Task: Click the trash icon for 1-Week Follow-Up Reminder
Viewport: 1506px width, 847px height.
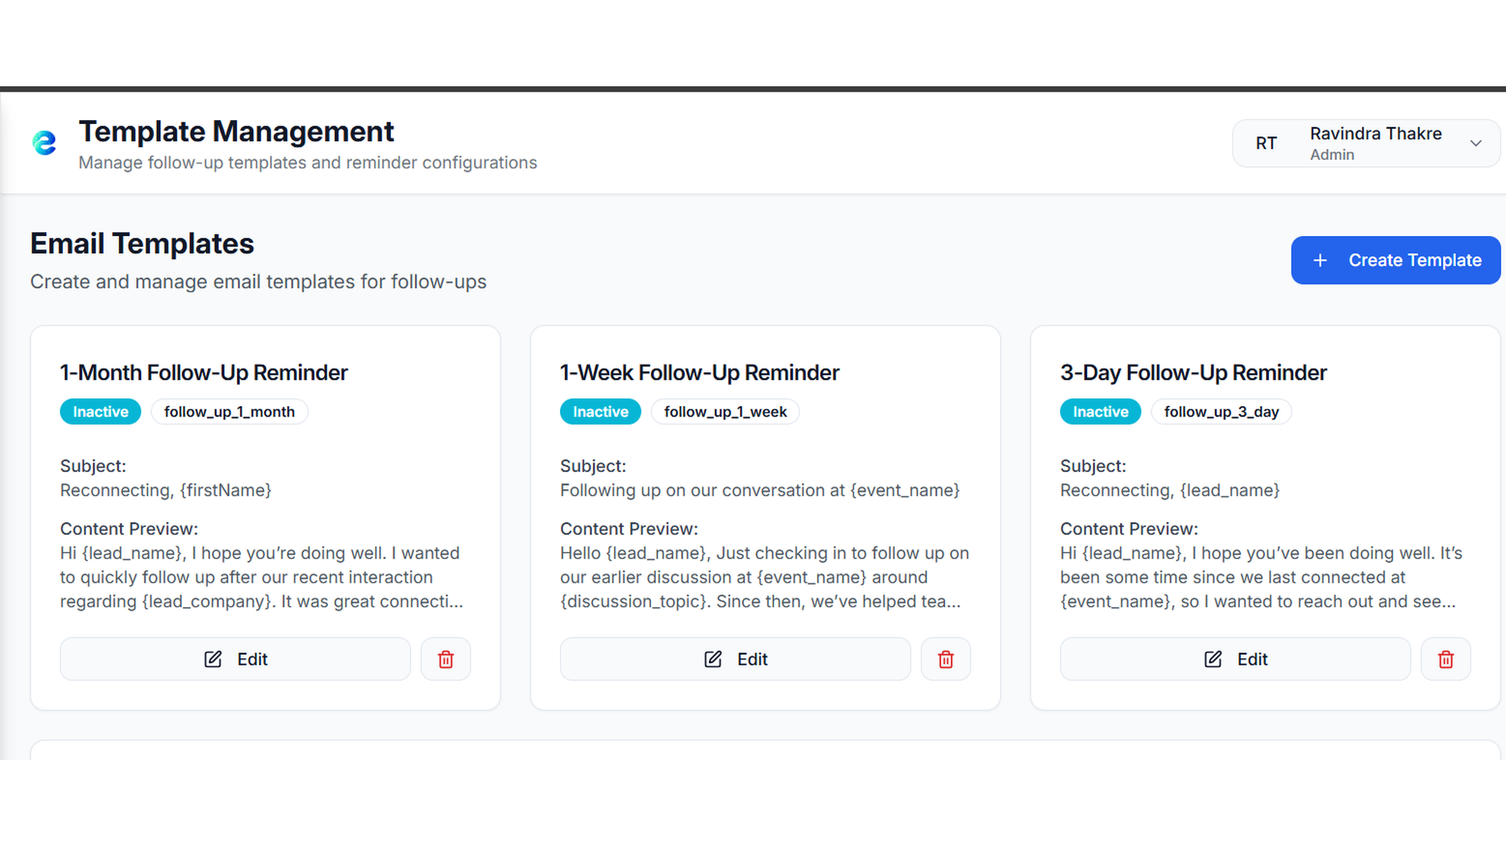Action: [945, 659]
